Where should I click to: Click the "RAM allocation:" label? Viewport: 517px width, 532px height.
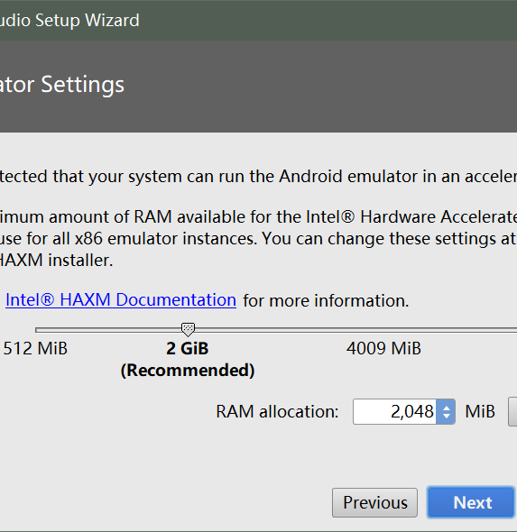click(x=277, y=411)
